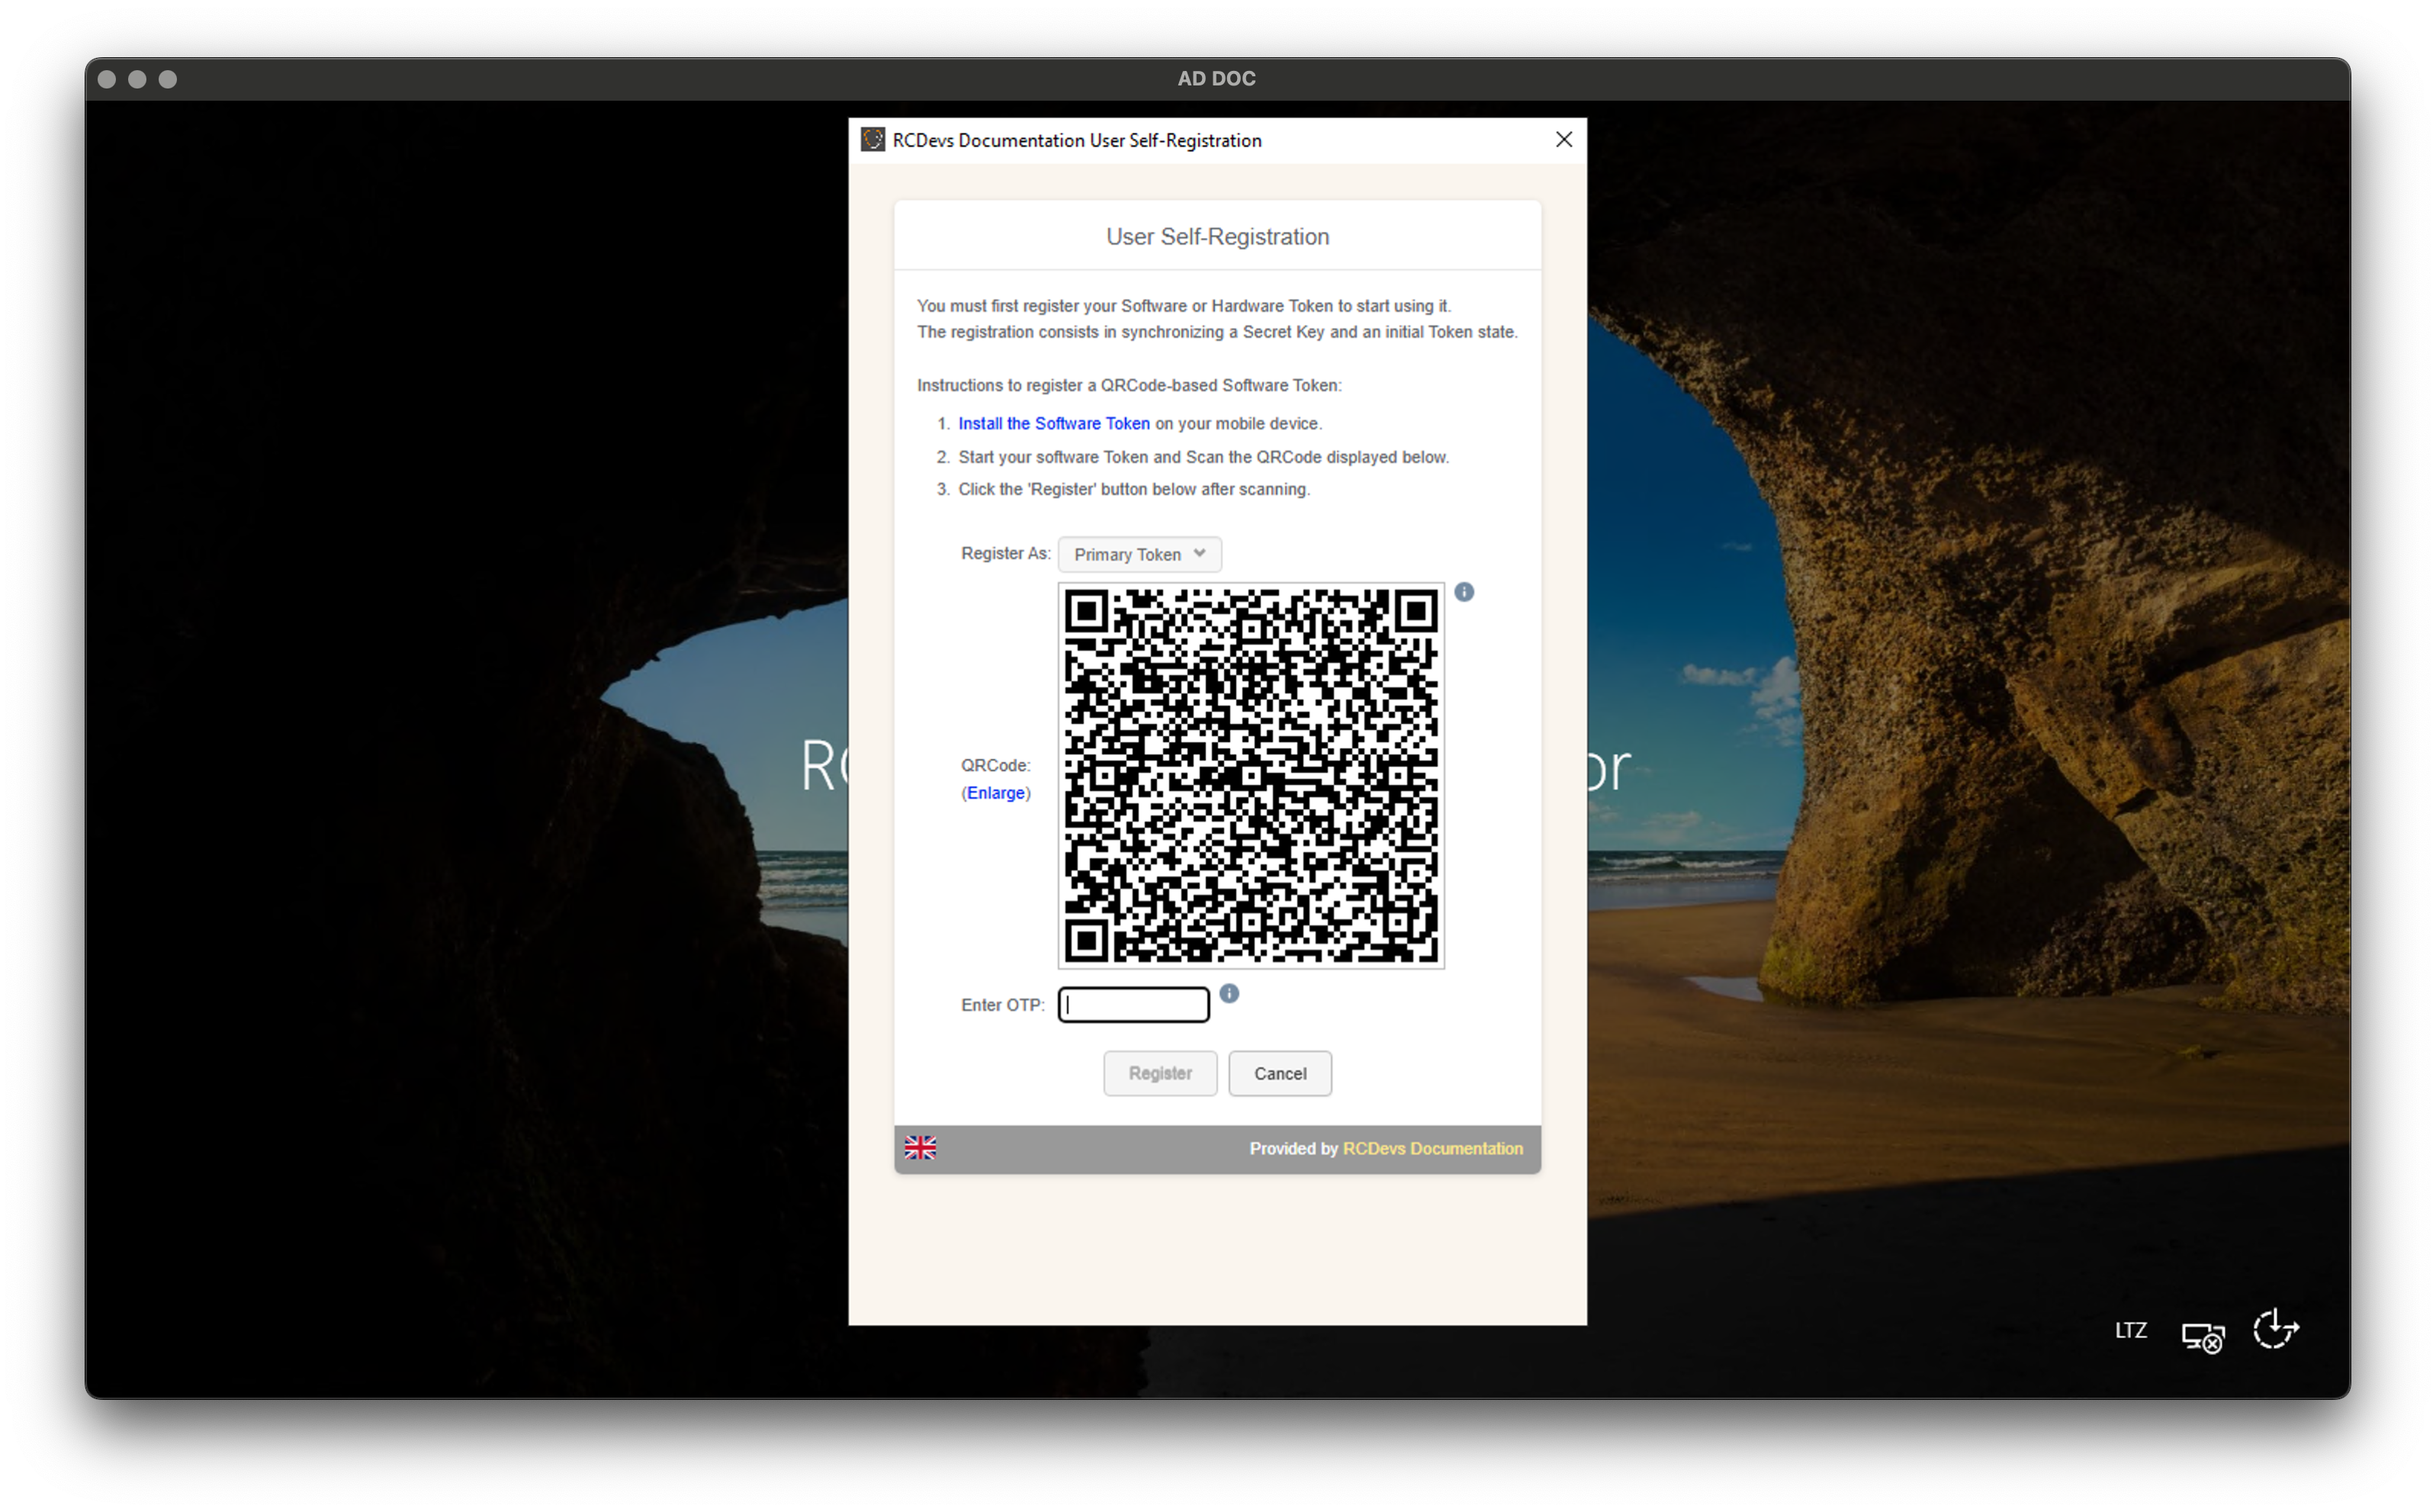Screen dimensions: 2436x1512
Task: Click the red close window button of AD DOC
Action: click(x=107, y=79)
